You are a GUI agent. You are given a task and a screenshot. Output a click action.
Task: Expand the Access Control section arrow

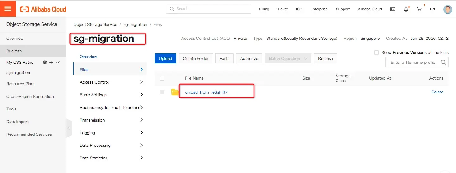[141, 82]
